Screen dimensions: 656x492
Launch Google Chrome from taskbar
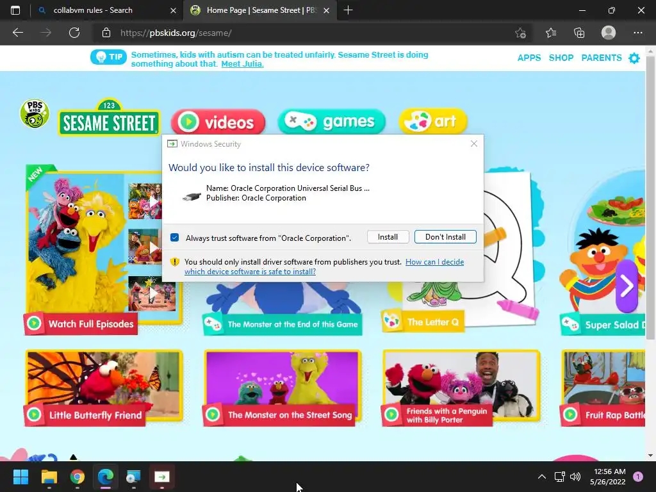point(78,477)
